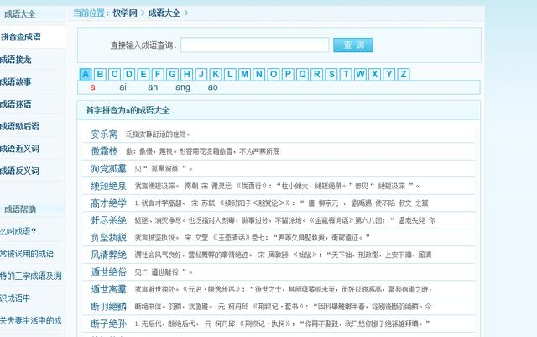Select letter tab X
Image resolution: width=537 pixels, height=337 pixels.
(375, 74)
